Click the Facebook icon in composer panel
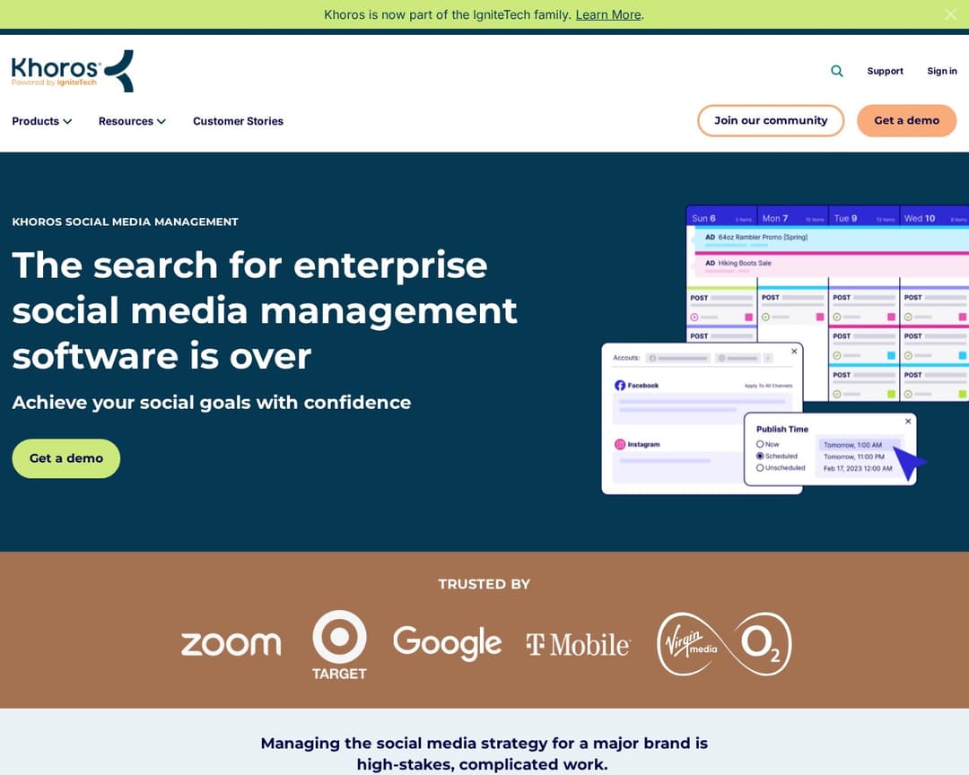 [x=619, y=386]
